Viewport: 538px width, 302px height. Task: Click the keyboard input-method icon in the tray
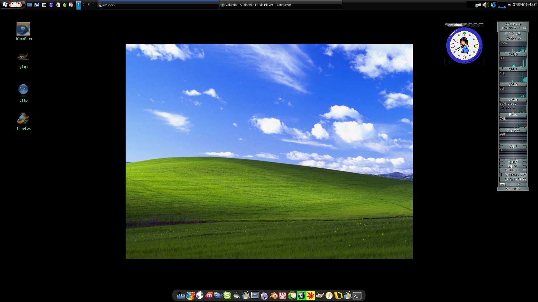tap(478, 5)
